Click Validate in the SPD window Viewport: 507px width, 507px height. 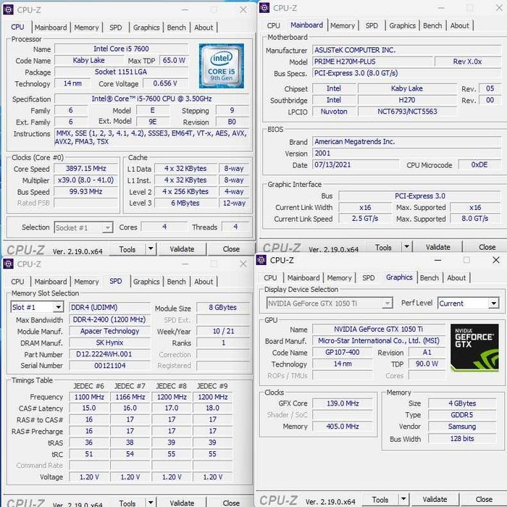point(182,503)
